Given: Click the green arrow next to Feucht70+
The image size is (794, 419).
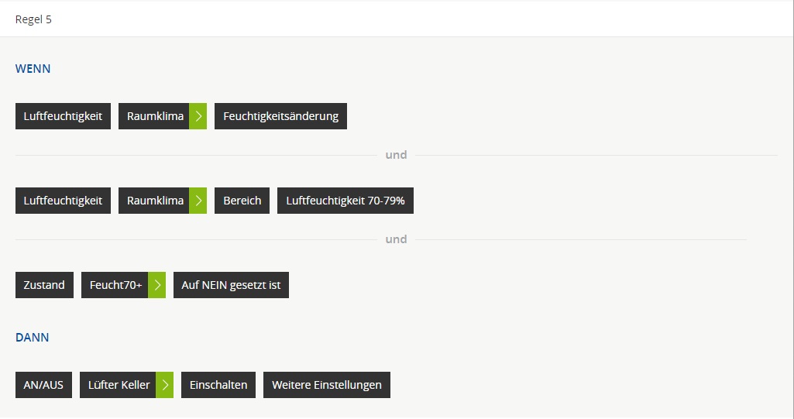Looking at the screenshot, I should point(156,285).
